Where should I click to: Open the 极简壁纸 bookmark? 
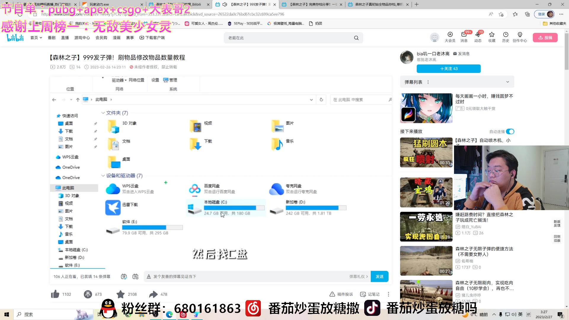tap(286, 23)
